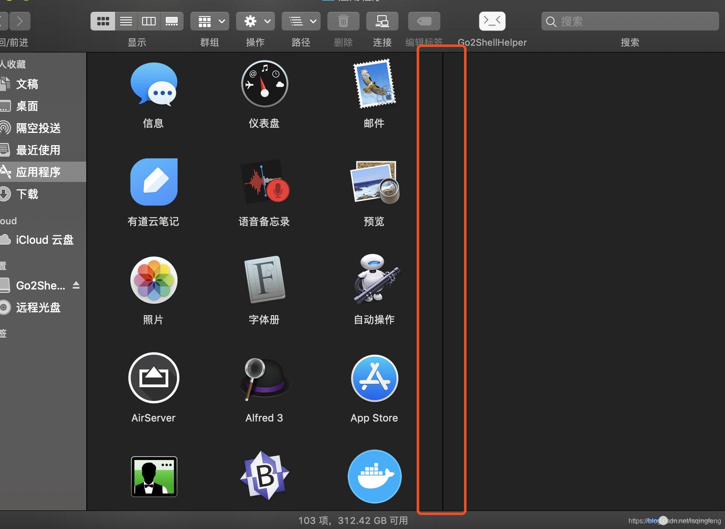Viewport: 725px width, 529px height.
Task: Switch to column view
Action: 149,21
